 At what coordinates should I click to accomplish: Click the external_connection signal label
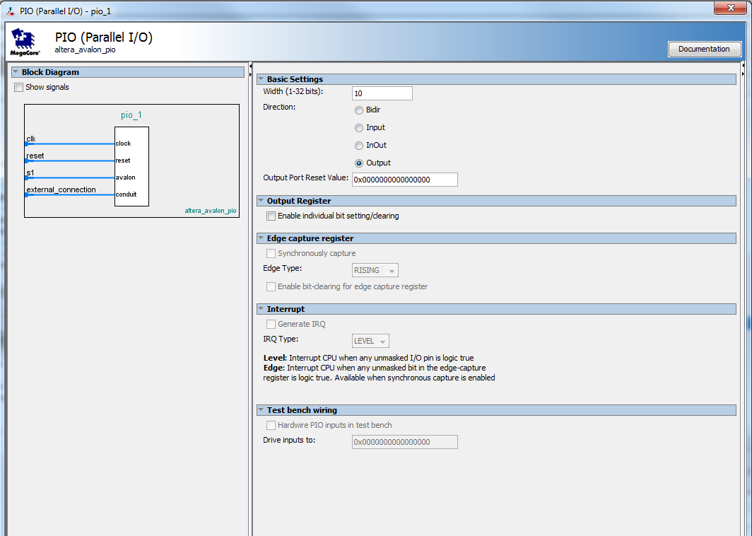(x=61, y=190)
